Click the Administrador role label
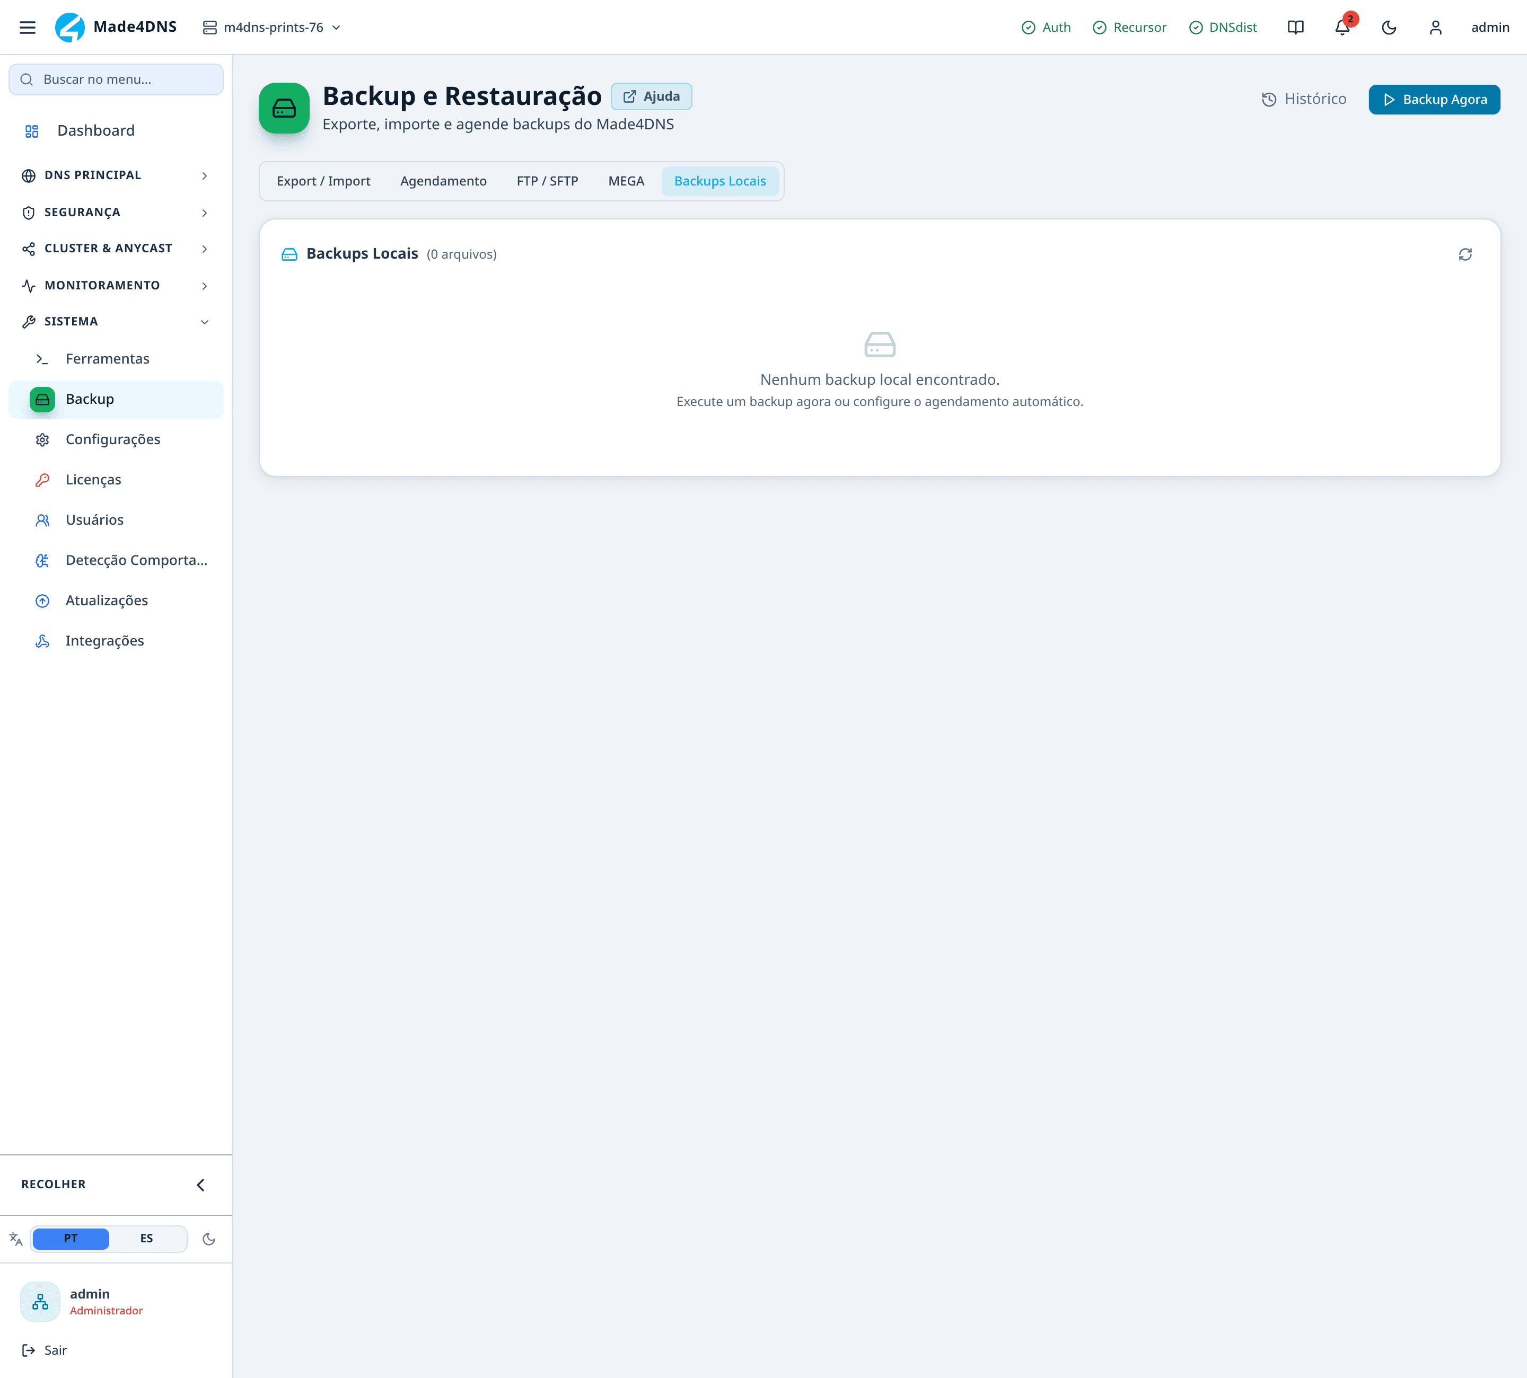This screenshot has width=1527, height=1378. coord(106,1311)
